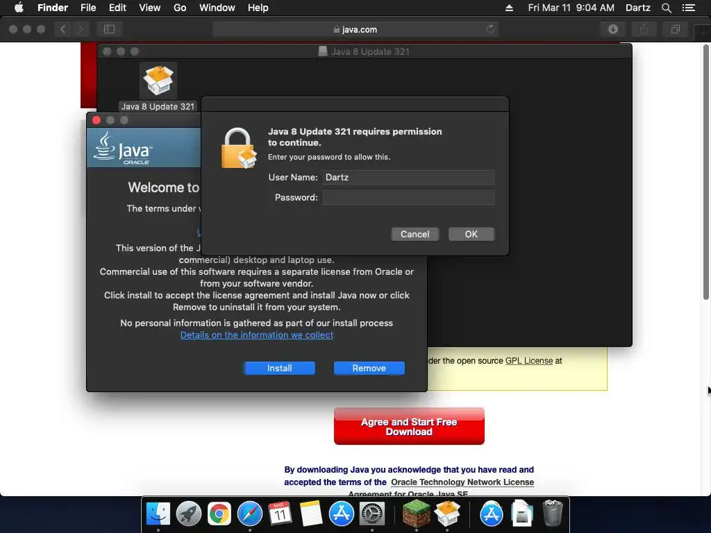Click the date and time in menu bar

click(x=571, y=8)
